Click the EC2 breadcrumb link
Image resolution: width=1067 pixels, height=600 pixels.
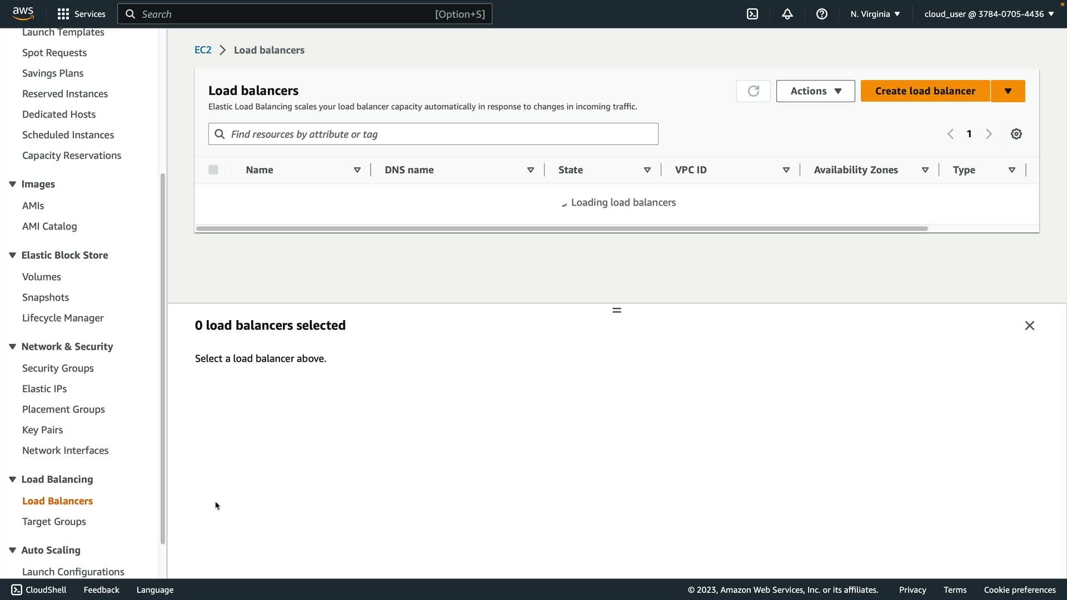click(203, 50)
